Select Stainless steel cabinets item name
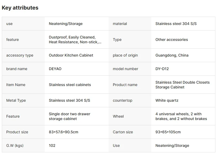Screen dimensions: 217x154 [x=70, y=85]
